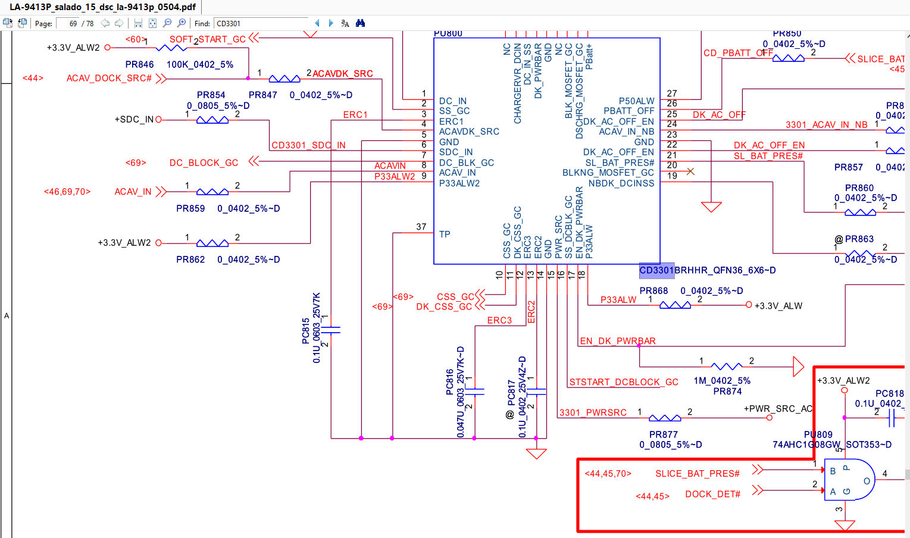This screenshot has width=910, height=538.
Task: Click the fit width icon
Action: pyautogui.click(x=138, y=23)
